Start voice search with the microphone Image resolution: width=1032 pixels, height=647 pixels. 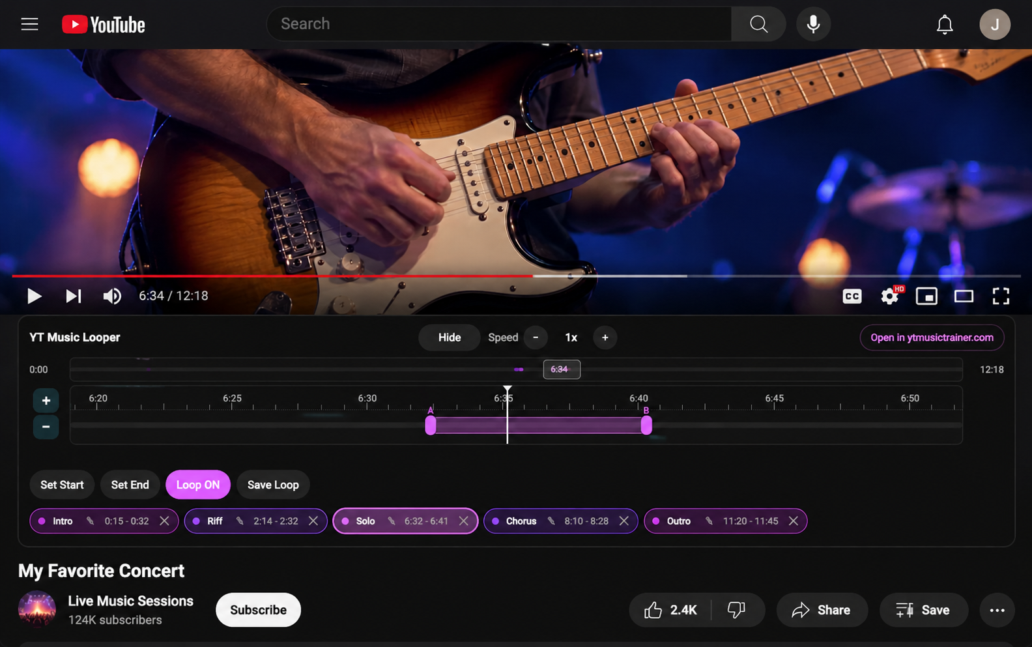pyautogui.click(x=813, y=24)
